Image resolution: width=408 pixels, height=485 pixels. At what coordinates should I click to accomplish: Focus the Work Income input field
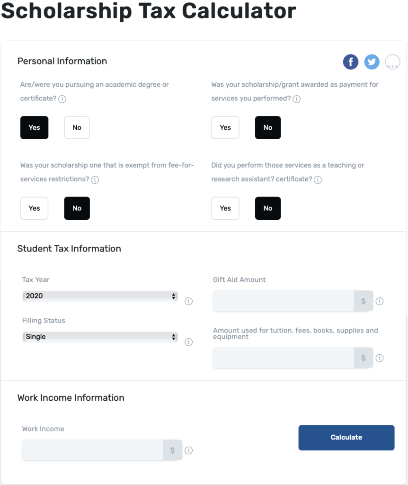click(x=92, y=450)
